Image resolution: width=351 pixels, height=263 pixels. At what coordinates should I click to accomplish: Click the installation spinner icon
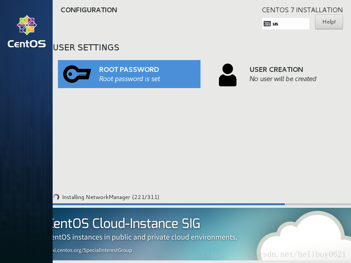[x=56, y=197]
